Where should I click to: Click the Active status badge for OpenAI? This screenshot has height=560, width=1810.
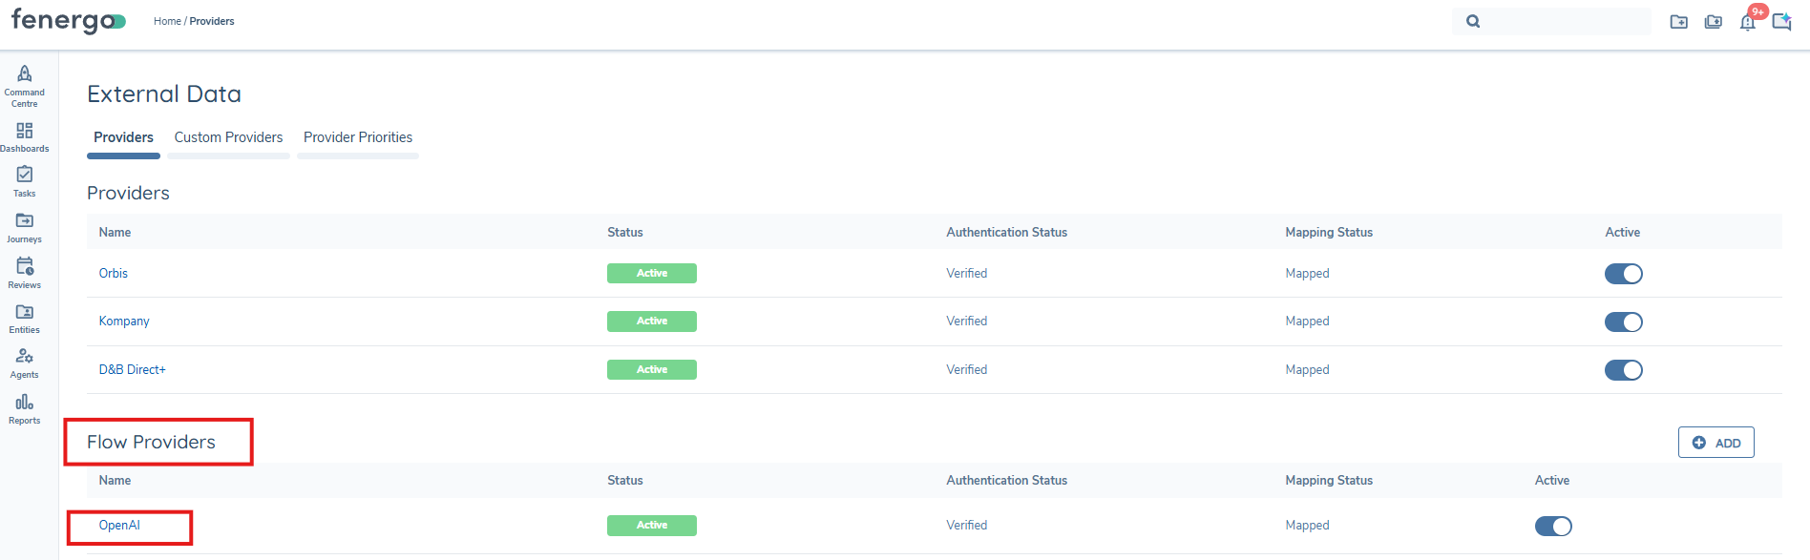click(x=652, y=526)
